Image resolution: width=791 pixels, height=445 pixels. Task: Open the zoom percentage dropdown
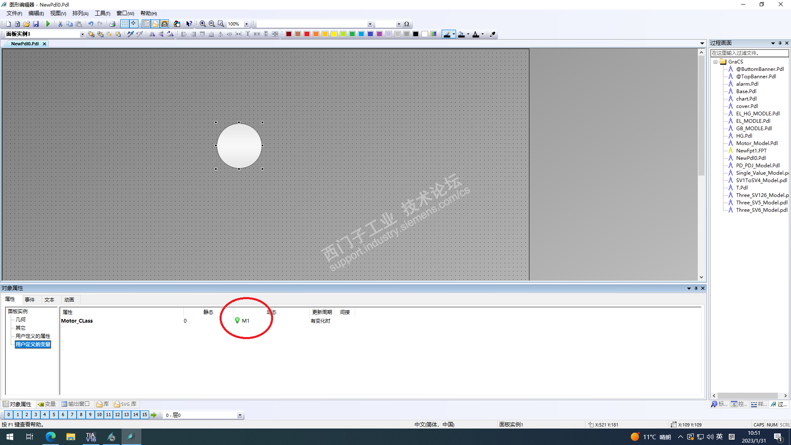point(246,24)
